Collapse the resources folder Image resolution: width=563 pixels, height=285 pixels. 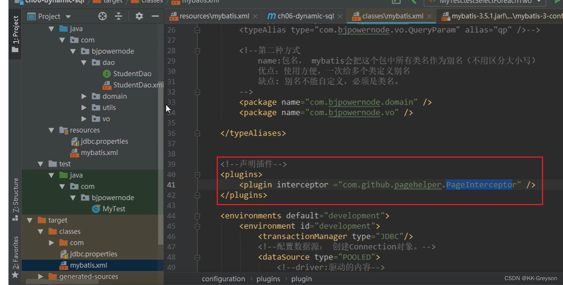tap(51, 130)
